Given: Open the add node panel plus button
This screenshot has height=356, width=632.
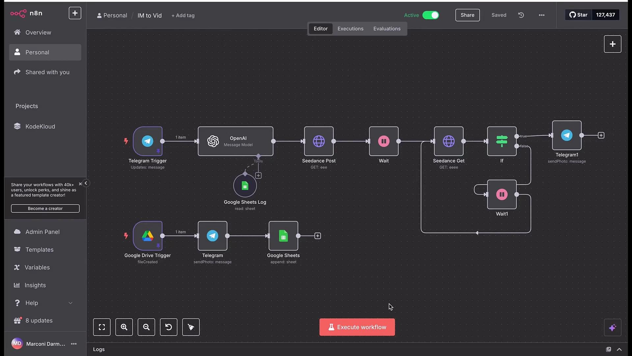Looking at the screenshot, I should point(613,44).
